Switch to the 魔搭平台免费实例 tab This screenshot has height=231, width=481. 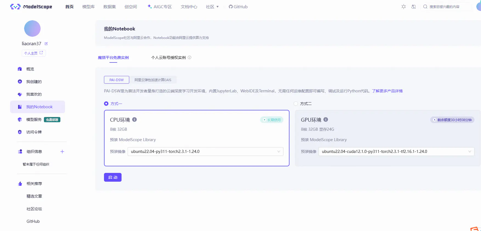click(x=113, y=58)
